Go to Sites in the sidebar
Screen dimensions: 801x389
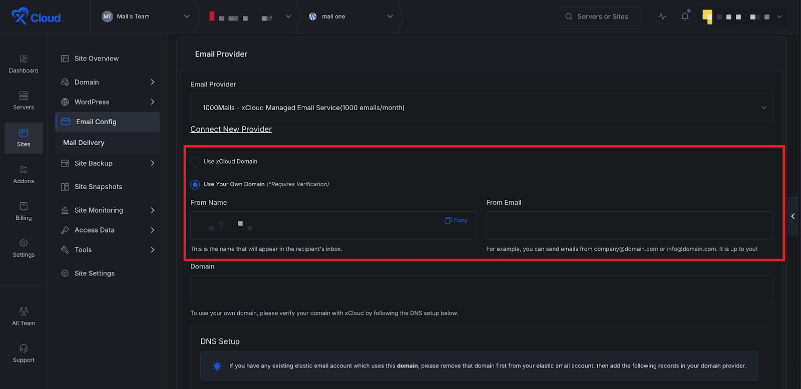[24, 138]
